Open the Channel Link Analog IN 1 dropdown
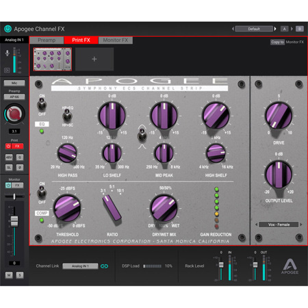Image resolution: width=308 pixels, height=308 pixels. pyautogui.click(x=80, y=266)
